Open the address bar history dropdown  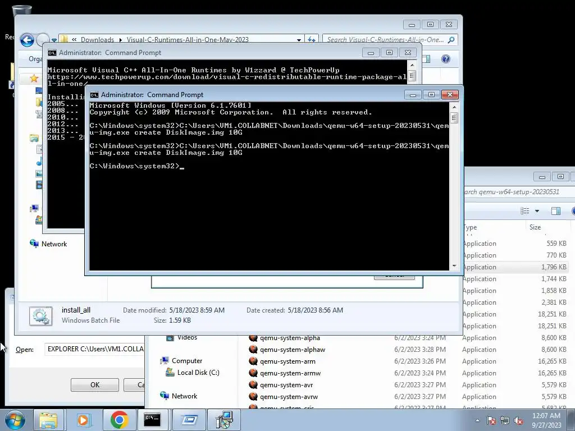(x=299, y=40)
